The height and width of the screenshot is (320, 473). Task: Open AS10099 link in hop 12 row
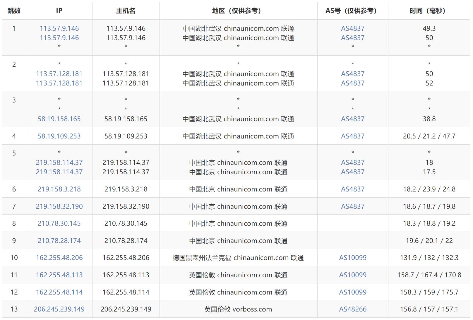[353, 292]
